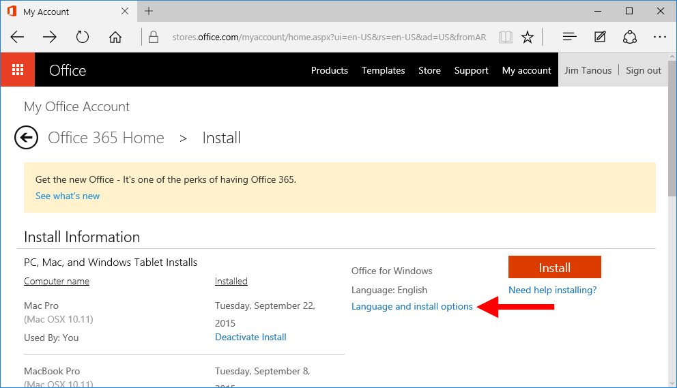Image resolution: width=677 pixels, height=388 pixels.
Task: Open My account in navigation bar
Action: tap(526, 70)
